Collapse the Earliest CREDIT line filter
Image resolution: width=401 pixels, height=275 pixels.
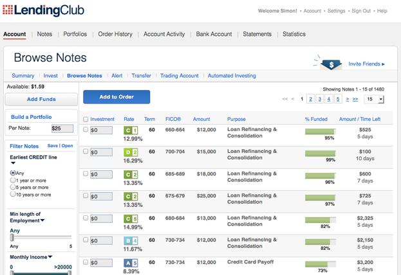click(13, 163)
